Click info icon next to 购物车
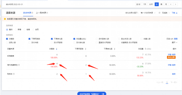Image resolution: width=182 pixels, height=95 pixels. pyautogui.click(x=14, y=74)
